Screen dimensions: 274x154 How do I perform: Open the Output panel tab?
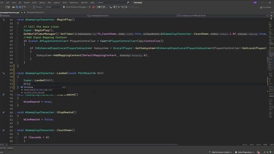10,148
